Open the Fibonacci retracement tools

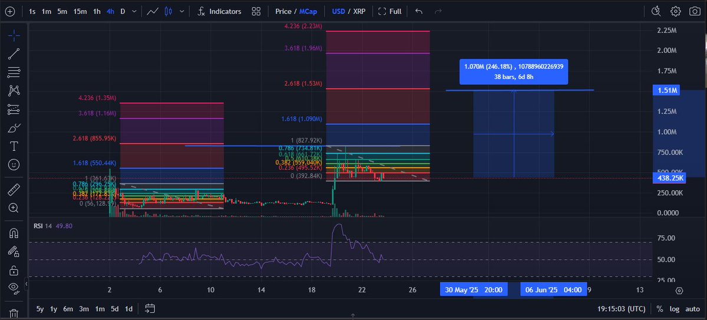[x=15, y=72]
